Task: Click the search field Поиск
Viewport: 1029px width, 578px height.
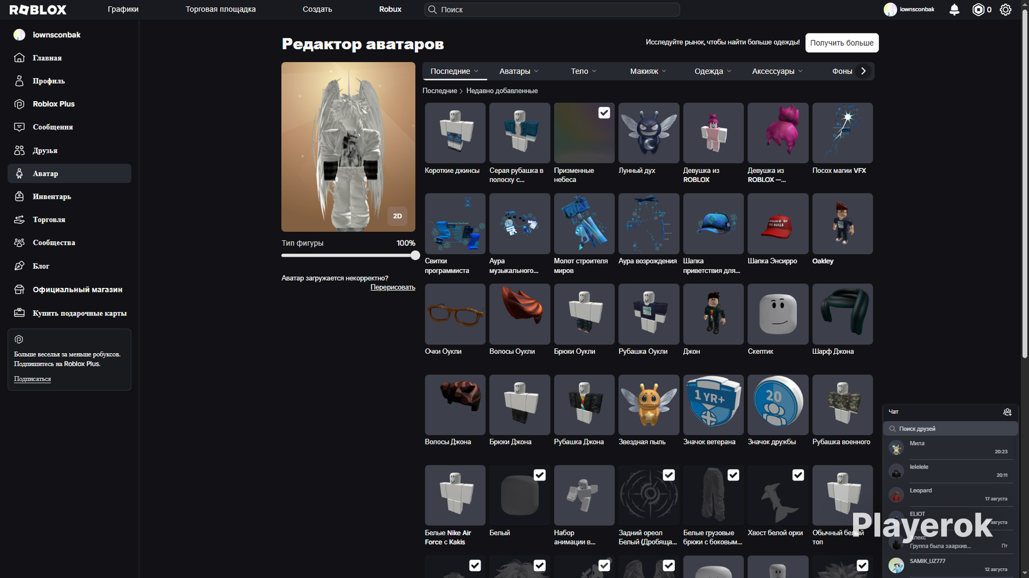Action: [552, 9]
